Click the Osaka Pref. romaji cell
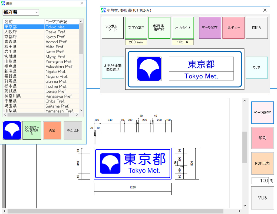This screenshot has width=277, height=214. click(x=62, y=32)
